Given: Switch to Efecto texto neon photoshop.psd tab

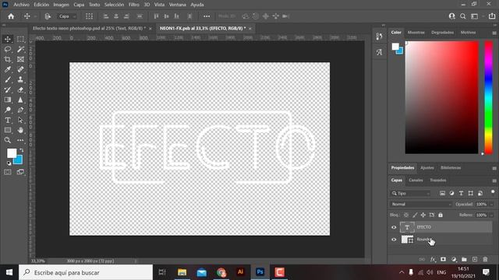Looking at the screenshot, I should 89,28.
